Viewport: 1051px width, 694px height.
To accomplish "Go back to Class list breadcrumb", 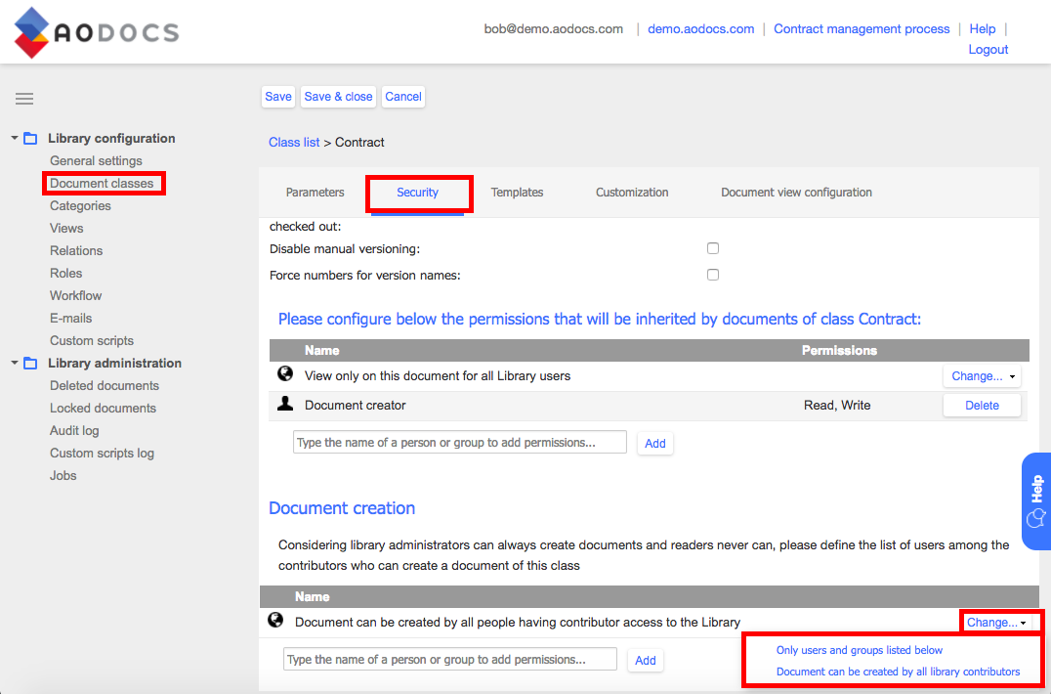I will click(294, 142).
